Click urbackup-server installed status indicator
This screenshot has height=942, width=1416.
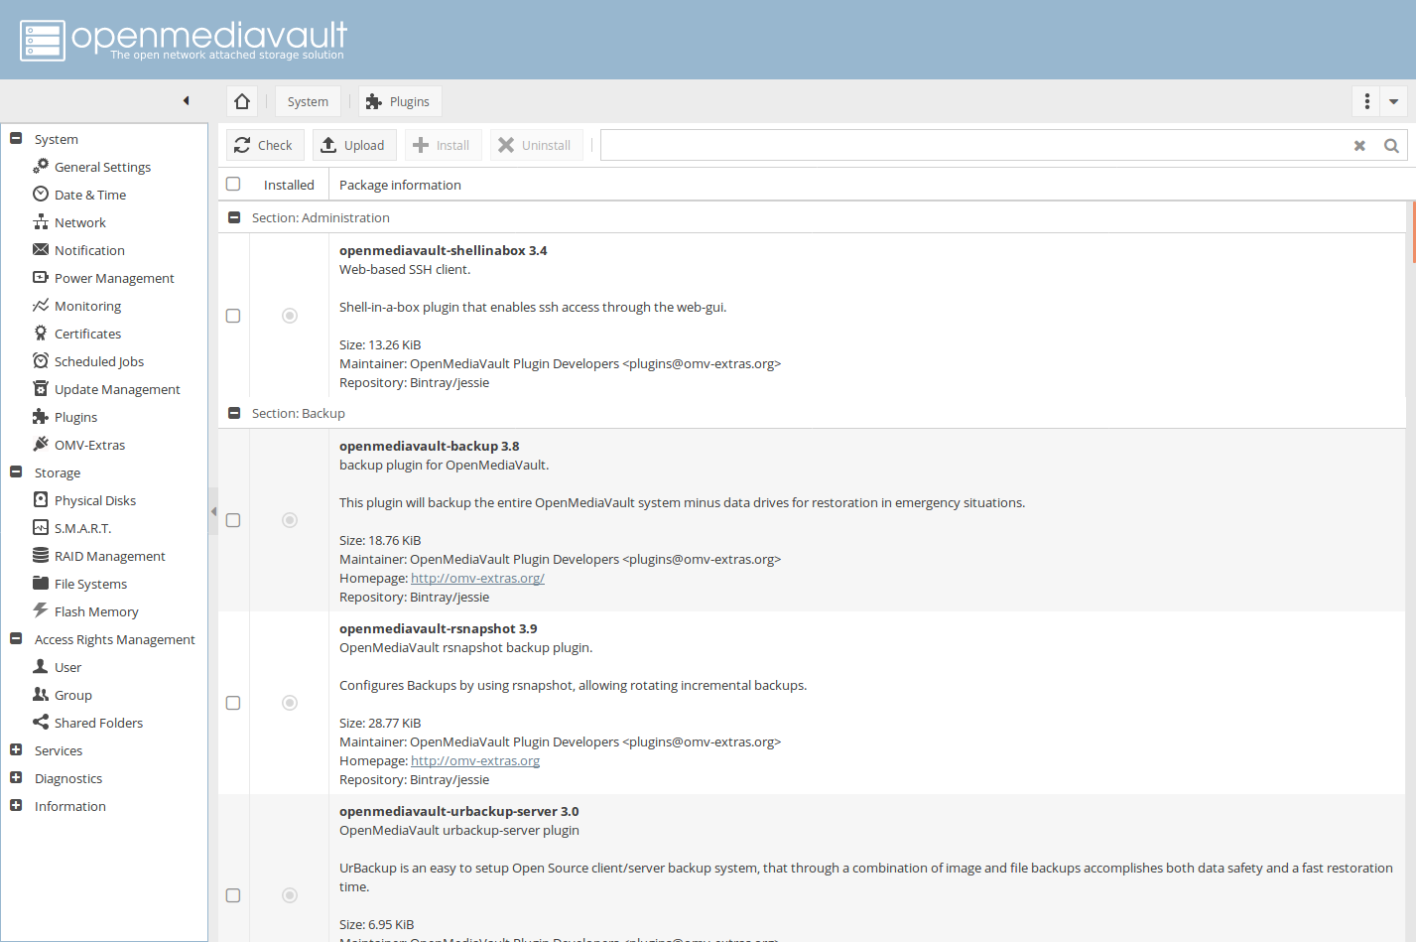290,895
